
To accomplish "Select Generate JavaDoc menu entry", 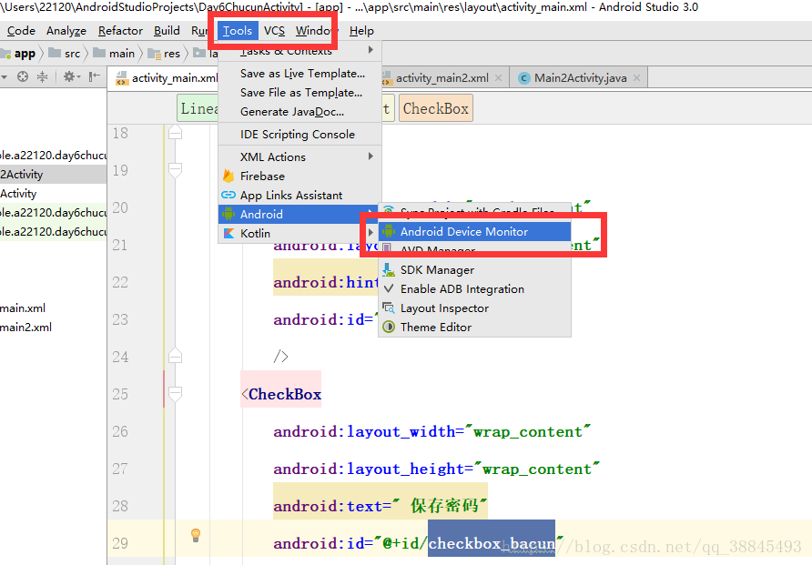I will point(299,112).
